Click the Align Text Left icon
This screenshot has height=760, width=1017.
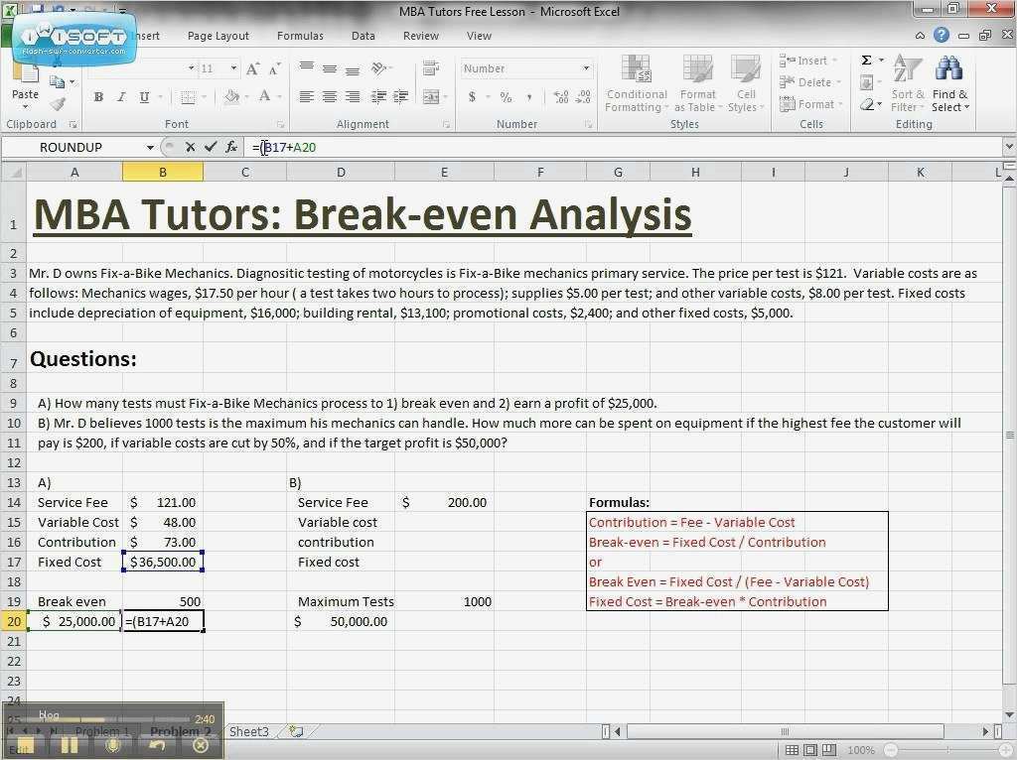[307, 97]
